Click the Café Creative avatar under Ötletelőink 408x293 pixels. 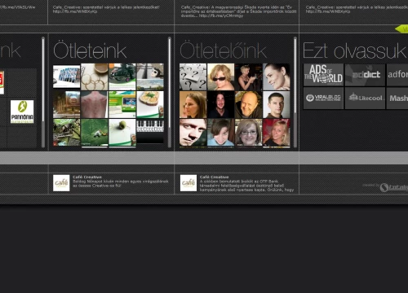[188, 183]
